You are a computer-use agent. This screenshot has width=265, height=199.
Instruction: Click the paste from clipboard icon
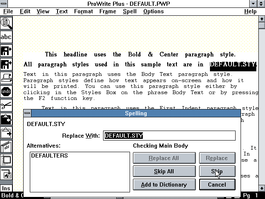pos(6,133)
